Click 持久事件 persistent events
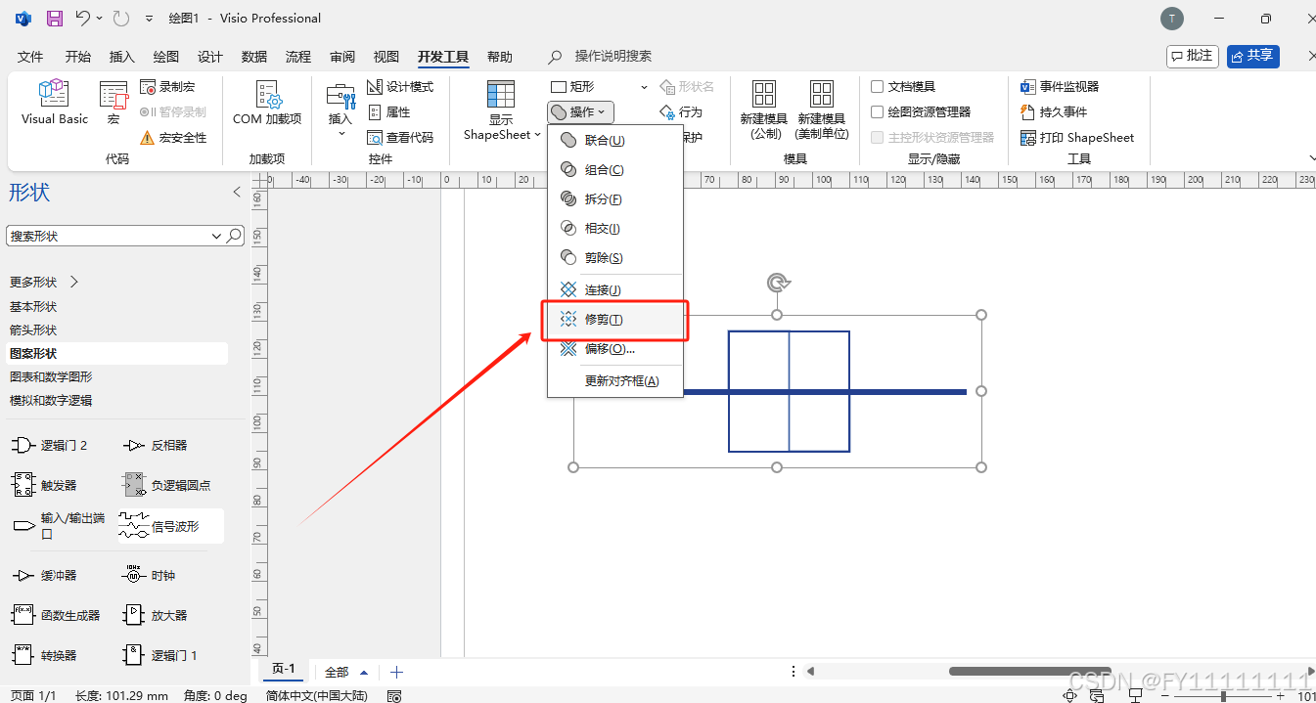Screen dimensions: 1316x703 tap(1054, 112)
